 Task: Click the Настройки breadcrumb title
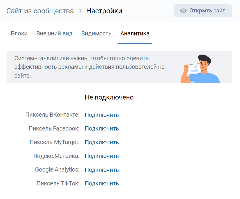tap(104, 11)
